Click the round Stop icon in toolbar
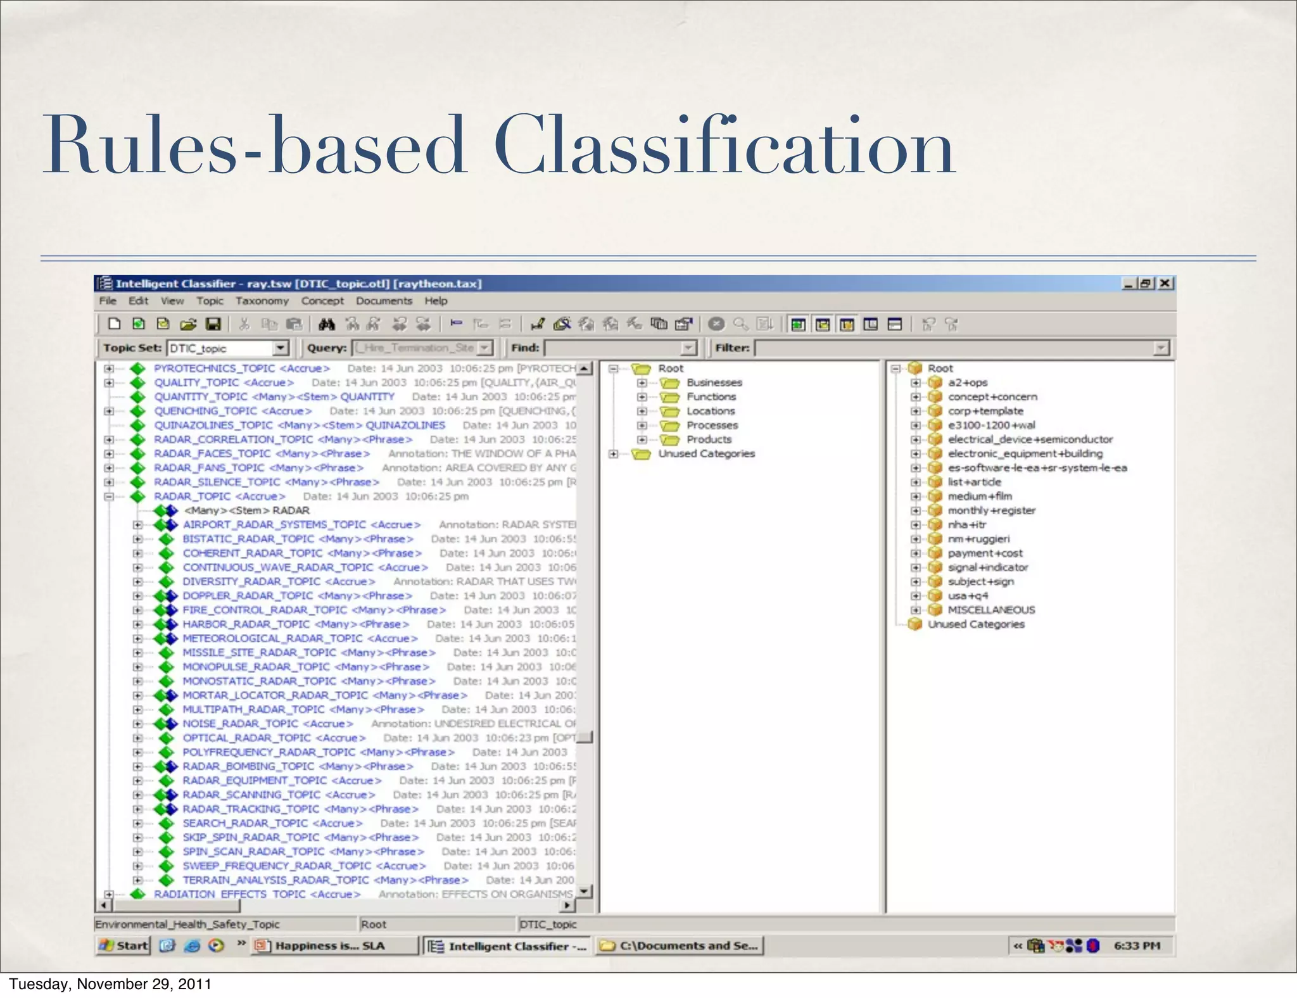1297x998 pixels. pos(716,324)
